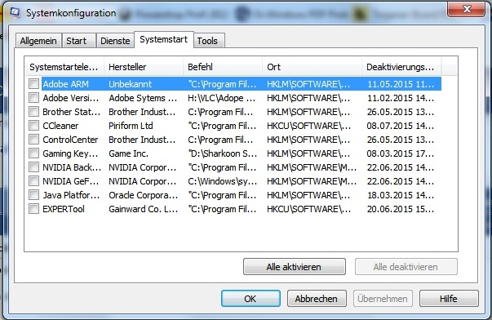Screen dimensions: 492x320
Task: Click Alle aktivieren button
Action: (x=295, y=267)
